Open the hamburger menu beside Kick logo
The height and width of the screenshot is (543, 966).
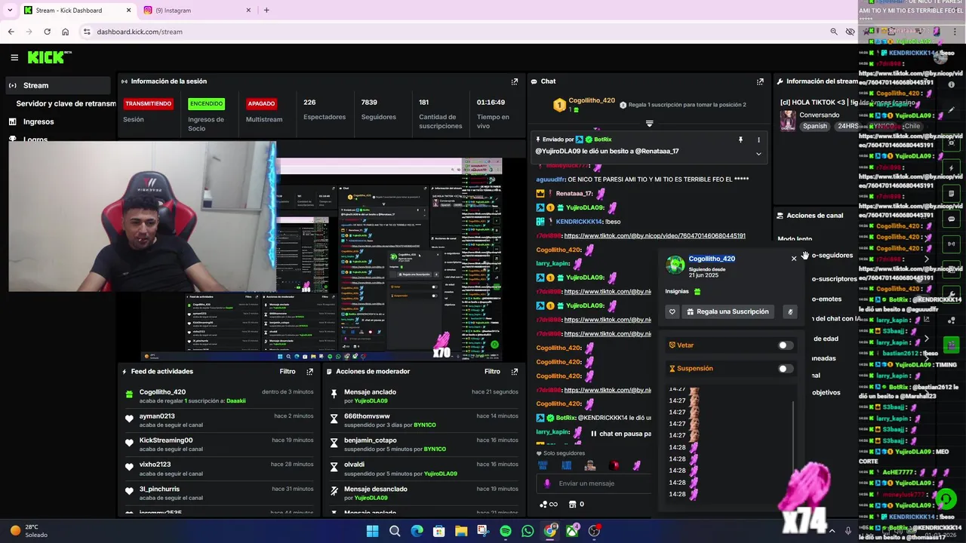[14, 57]
